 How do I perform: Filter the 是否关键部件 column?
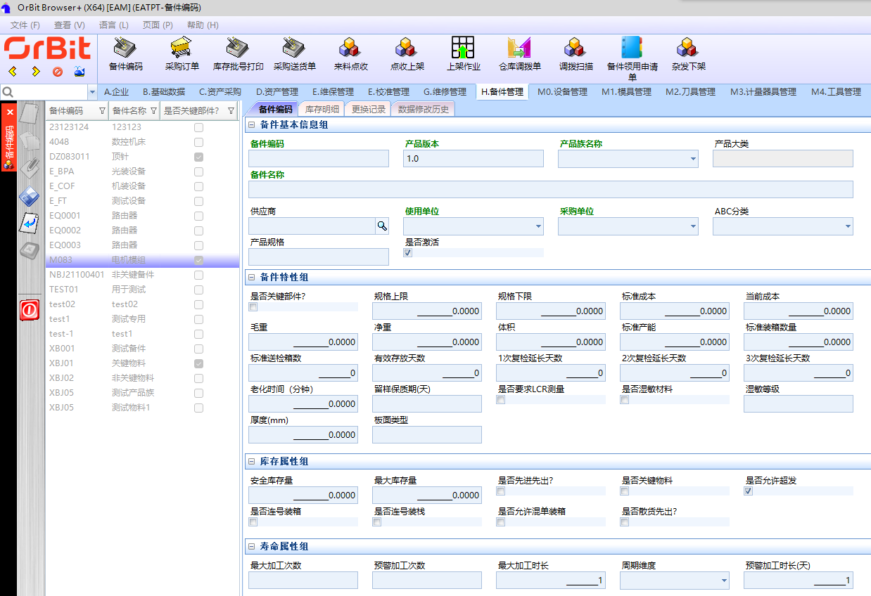[231, 111]
